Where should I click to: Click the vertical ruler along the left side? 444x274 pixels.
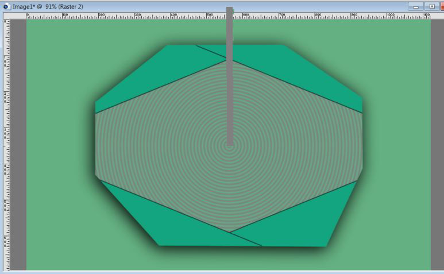(x=6, y=145)
